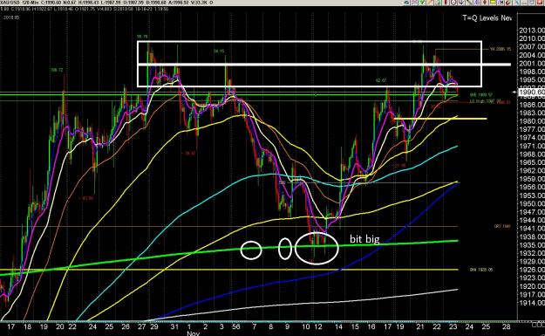Click the 1941.00 price axis label

pos(532,228)
